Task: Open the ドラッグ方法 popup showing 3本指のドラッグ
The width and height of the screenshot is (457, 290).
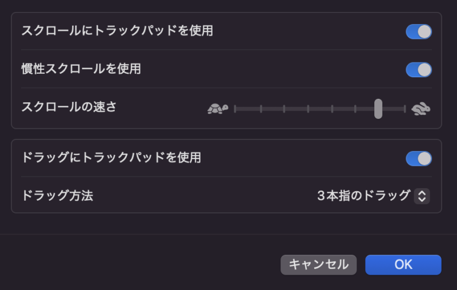Action: (374, 196)
